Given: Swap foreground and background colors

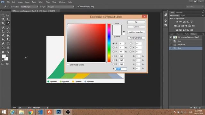Looking at the screenshot, I should [x=8, y=55].
